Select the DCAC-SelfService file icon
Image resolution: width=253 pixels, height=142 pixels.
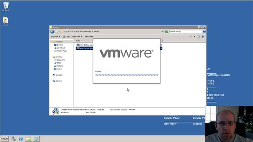pos(77,45)
